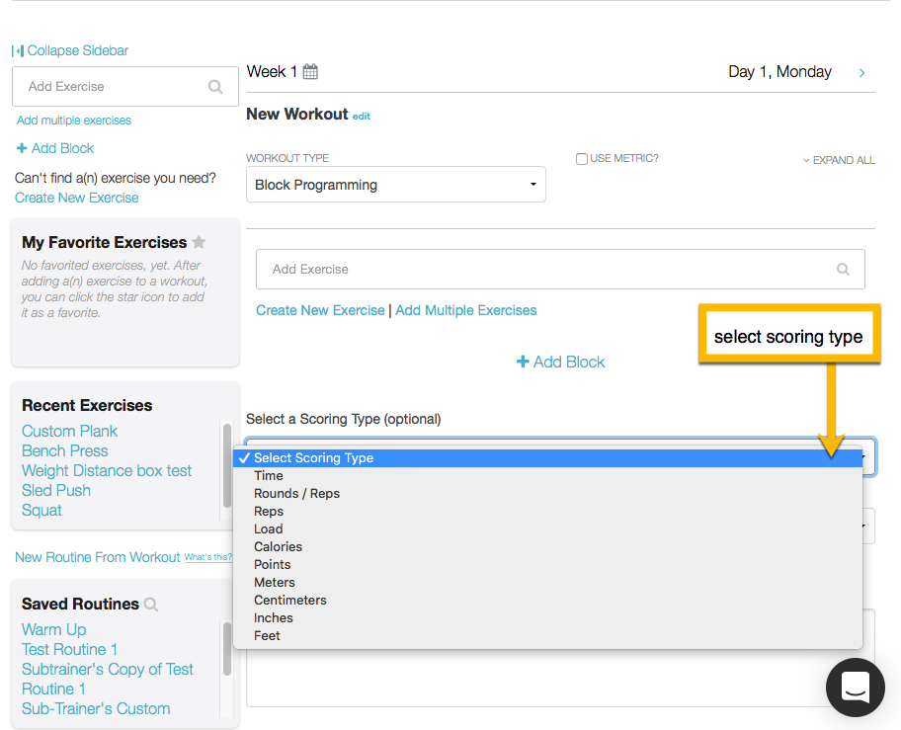Click search icon in main Add Exercise field
Screen dimensions: 901x730
point(843,269)
